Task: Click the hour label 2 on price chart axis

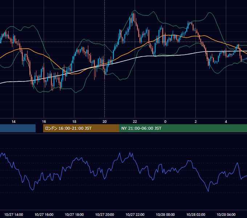Action: pos(196,121)
